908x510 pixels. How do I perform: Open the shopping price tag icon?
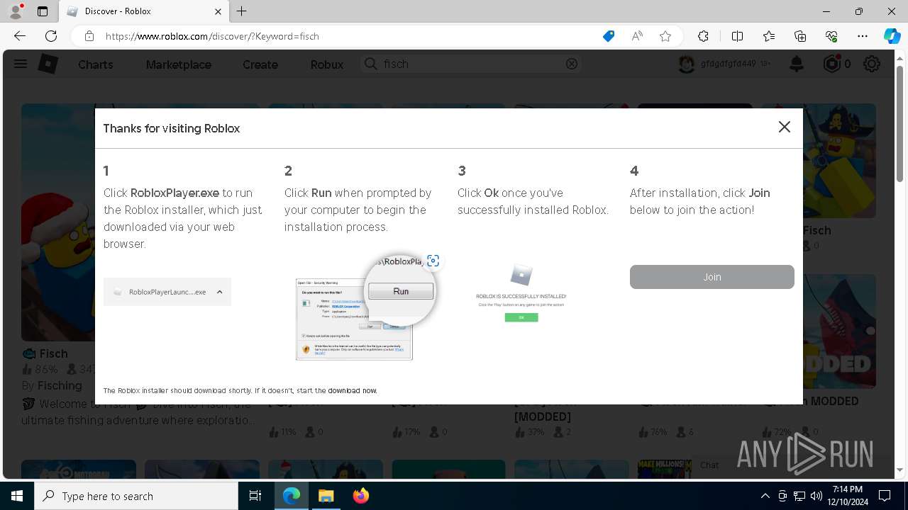pyautogui.click(x=609, y=36)
